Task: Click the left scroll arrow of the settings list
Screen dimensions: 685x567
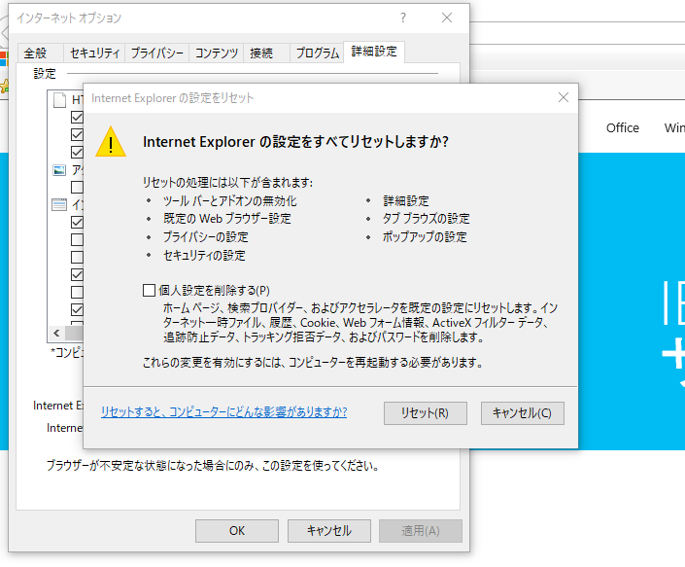Action: point(56,334)
